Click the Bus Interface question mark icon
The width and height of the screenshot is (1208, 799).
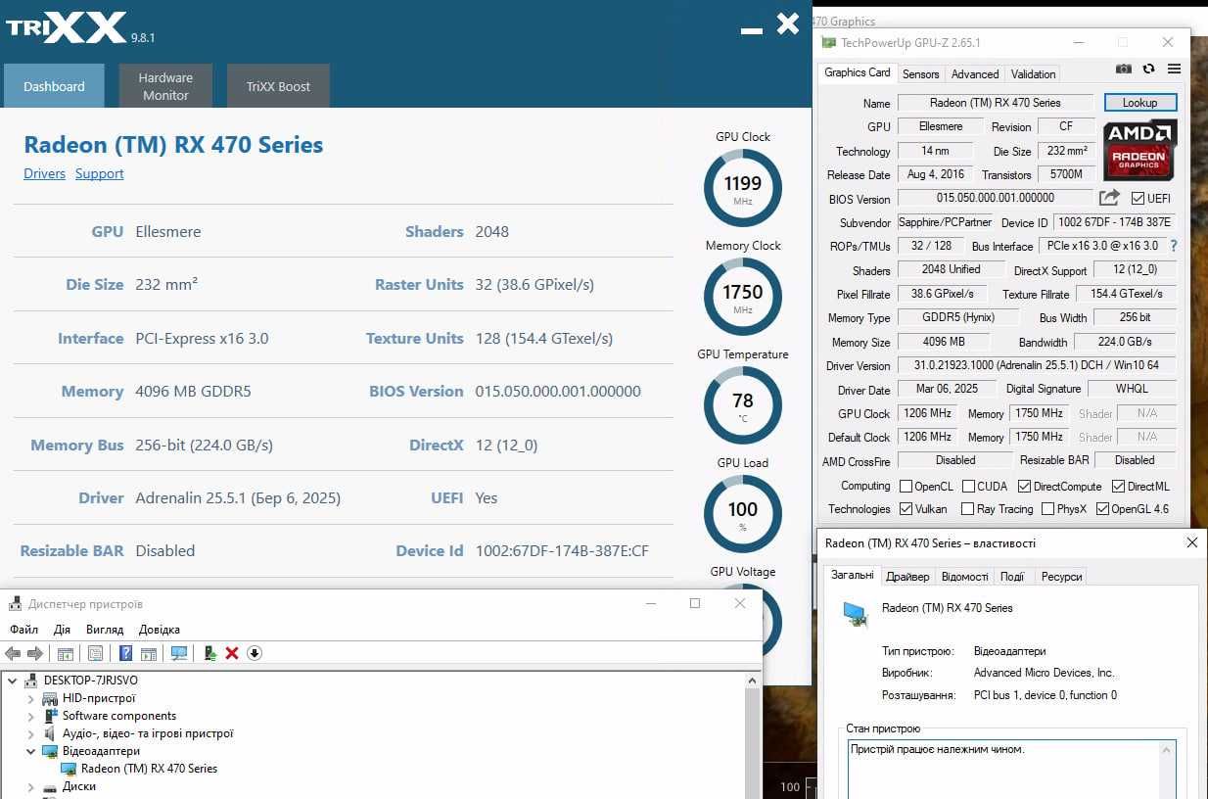(x=1174, y=246)
